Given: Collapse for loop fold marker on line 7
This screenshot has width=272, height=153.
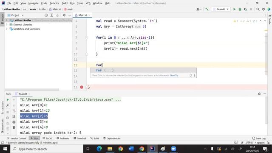Looking at the screenshot, I should 87,37.
